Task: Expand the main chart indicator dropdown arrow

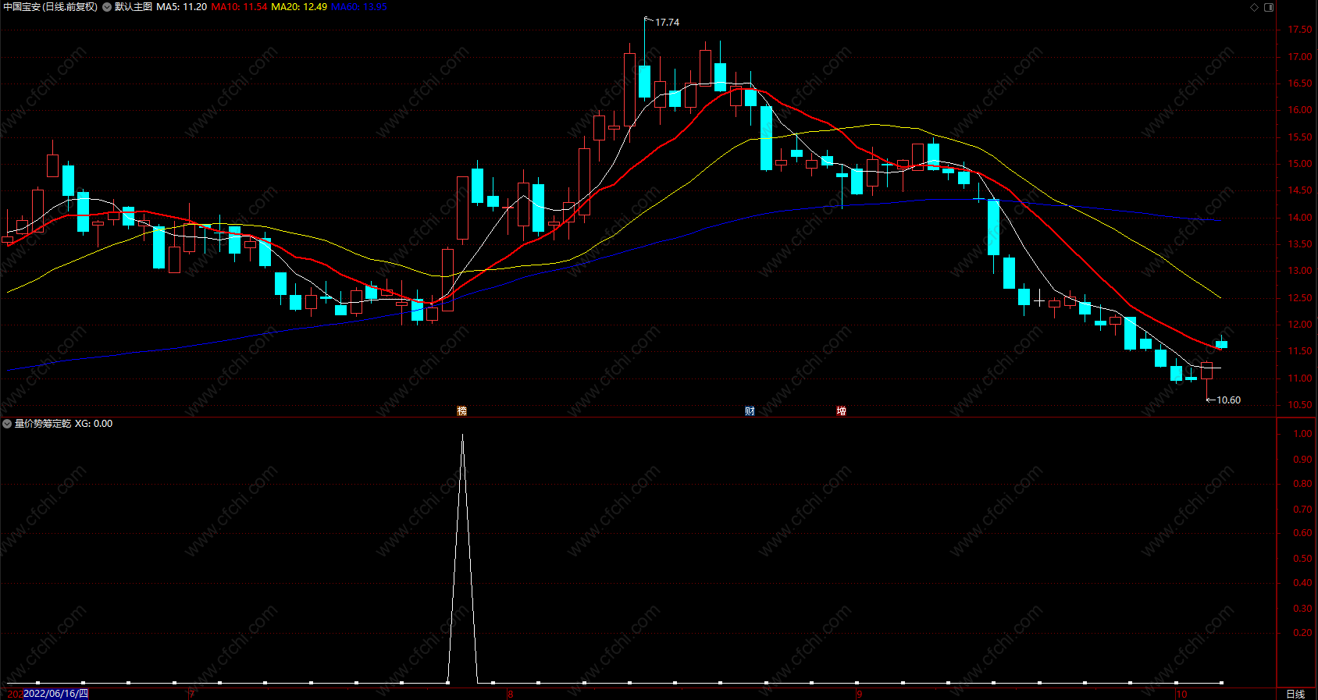Action: pyautogui.click(x=107, y=7)
